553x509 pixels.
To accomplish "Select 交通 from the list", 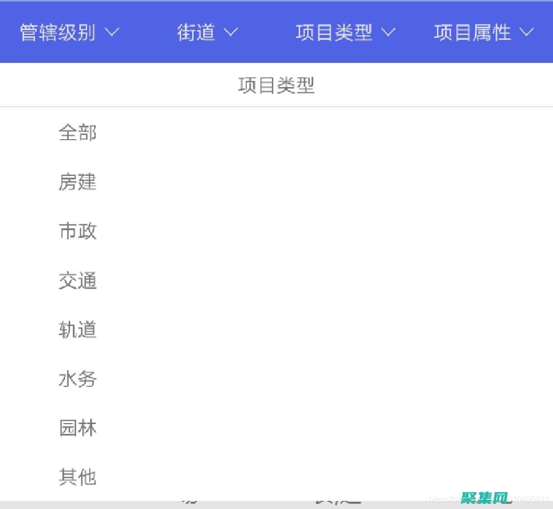I will point(78,281).
